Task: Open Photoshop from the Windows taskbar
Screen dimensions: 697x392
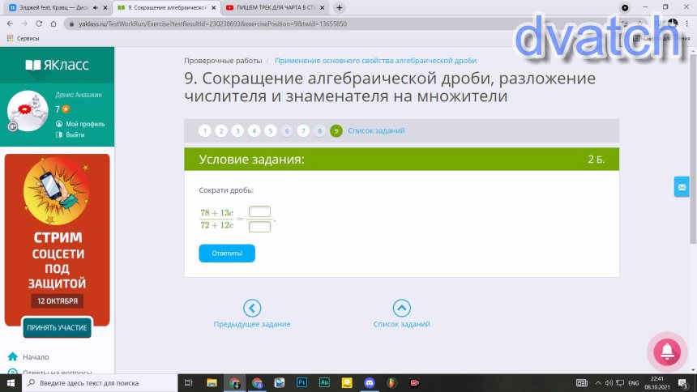Action: [301, 382]
